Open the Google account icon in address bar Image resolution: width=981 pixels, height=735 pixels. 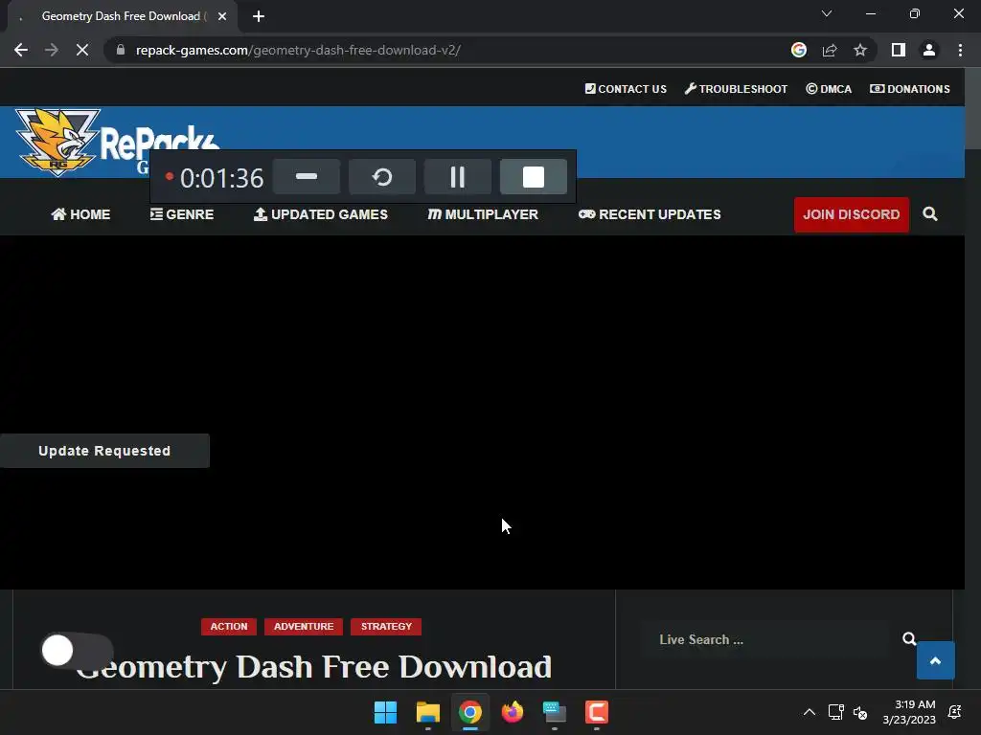798,50
